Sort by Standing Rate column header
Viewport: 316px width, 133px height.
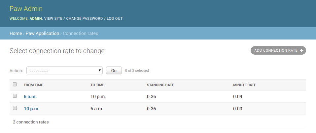(160, 85)
